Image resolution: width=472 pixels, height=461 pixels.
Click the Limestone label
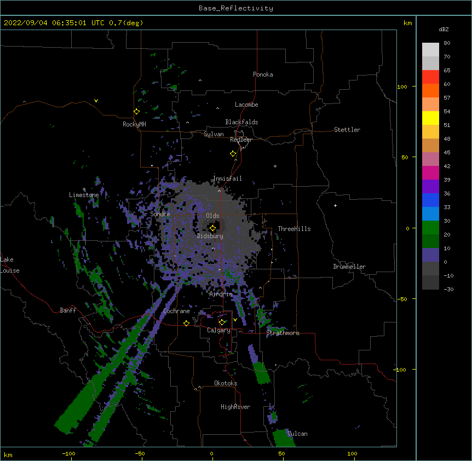[84, 195]
